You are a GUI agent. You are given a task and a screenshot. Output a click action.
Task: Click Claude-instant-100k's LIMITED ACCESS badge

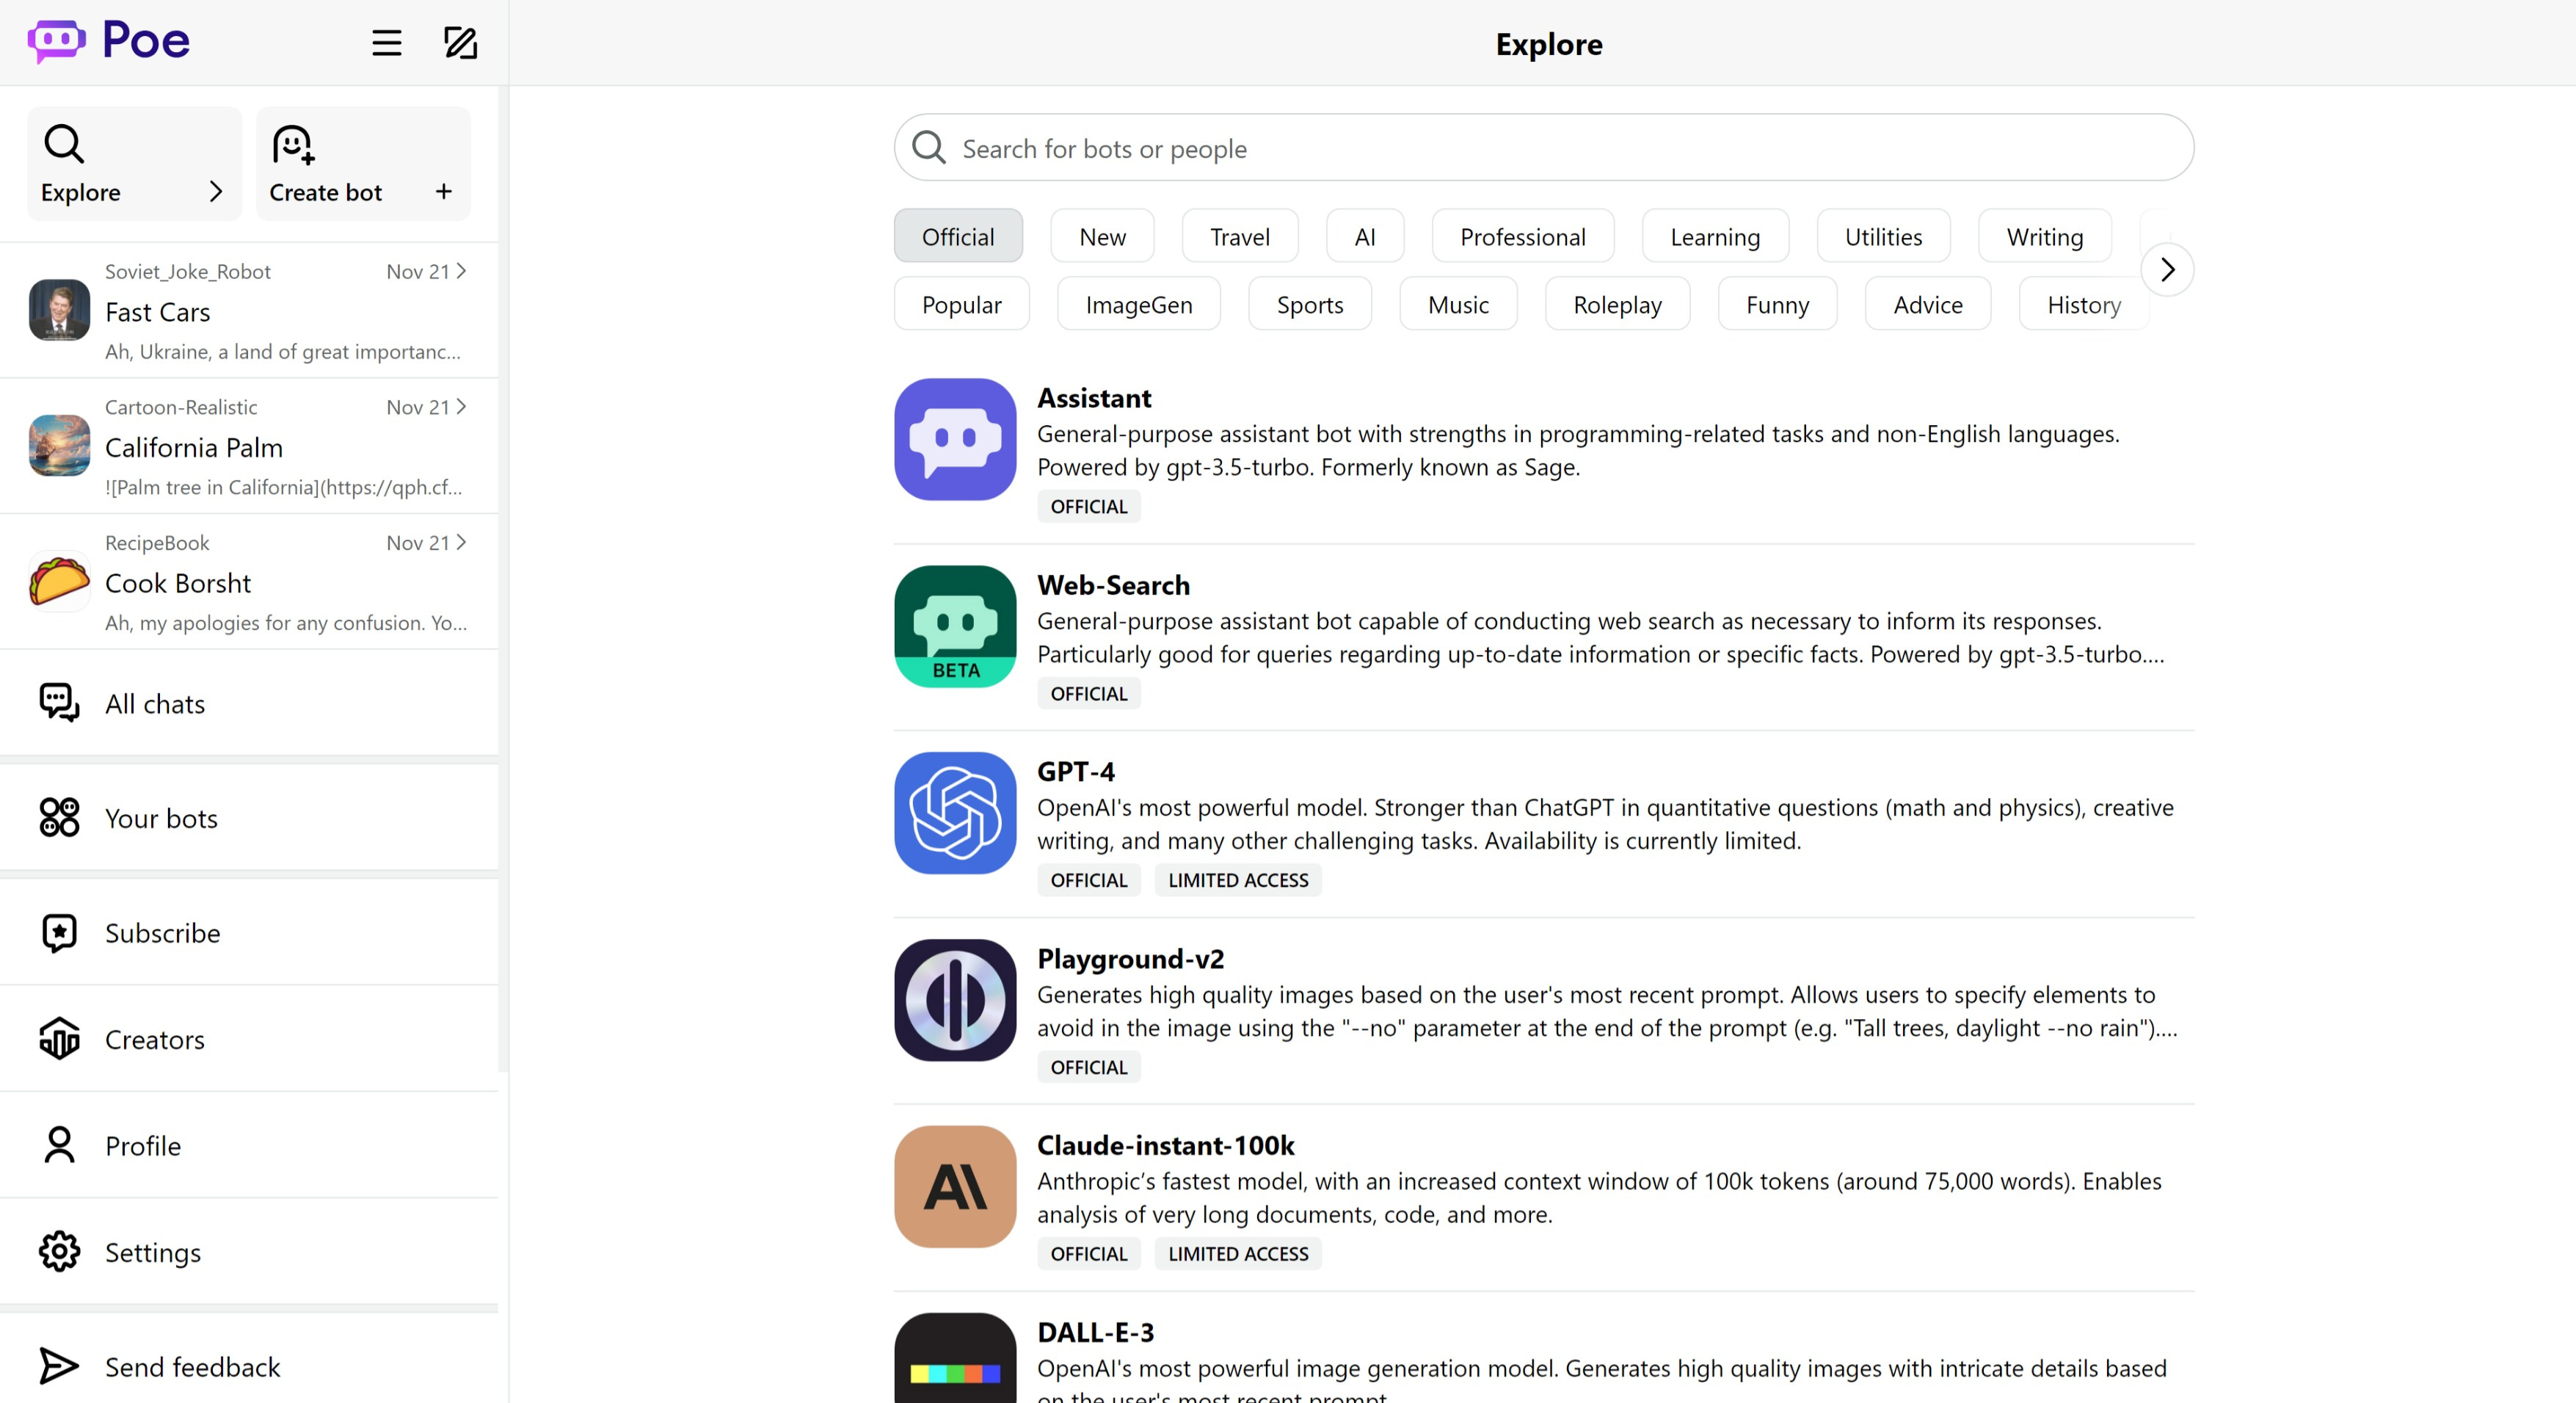point(1238,1253)
